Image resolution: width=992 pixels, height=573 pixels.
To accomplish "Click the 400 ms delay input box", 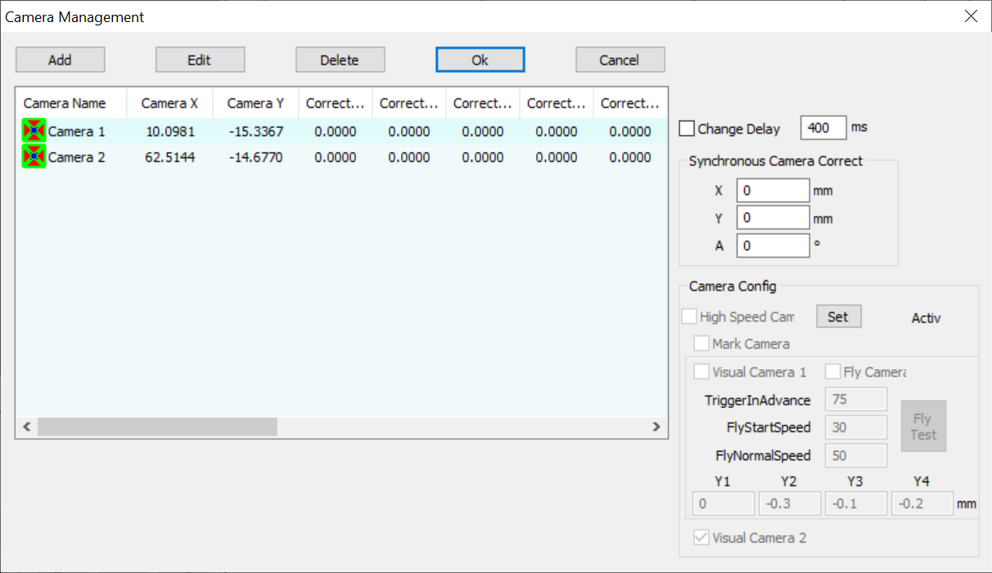I will [823, 128].
